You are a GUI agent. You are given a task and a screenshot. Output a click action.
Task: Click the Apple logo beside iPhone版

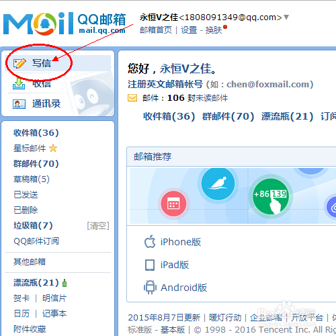150,241
